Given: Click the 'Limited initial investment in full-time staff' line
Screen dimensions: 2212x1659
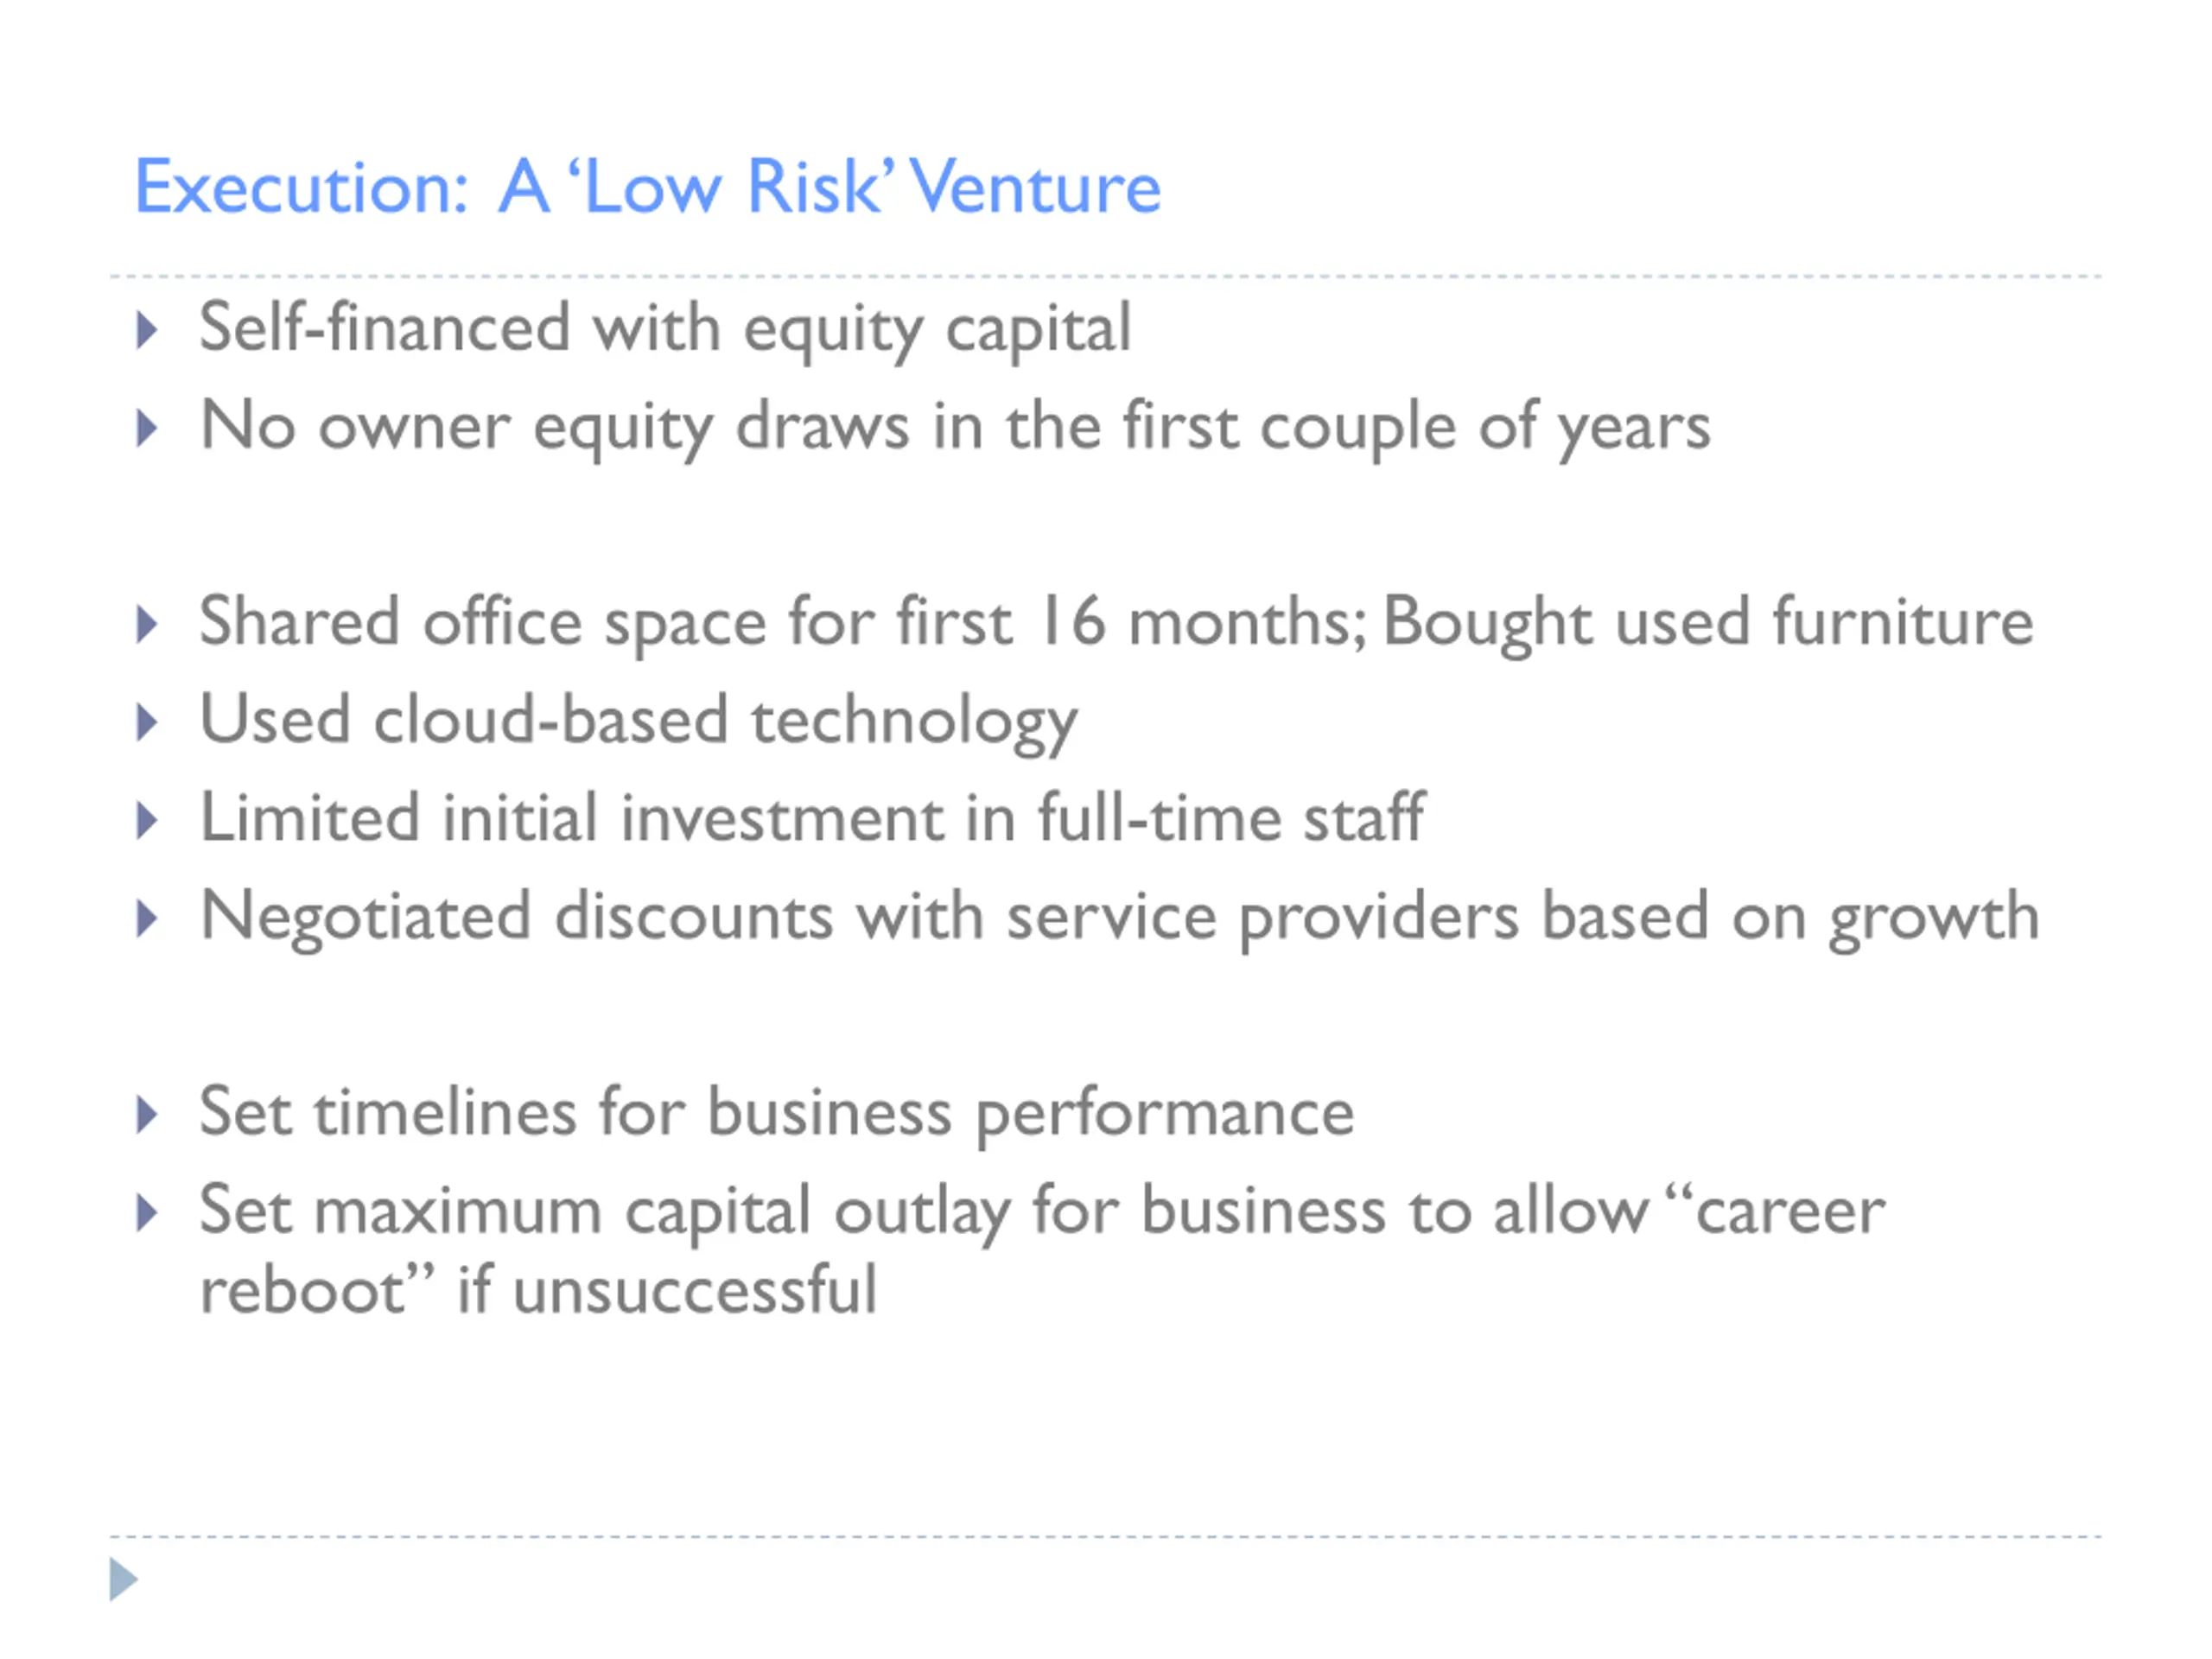Looking at the screenshot, I should [812, 819].
